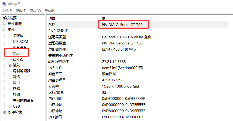Select the 红外线 tree item
The image size is (233, 121).
[x=18, y=59]
